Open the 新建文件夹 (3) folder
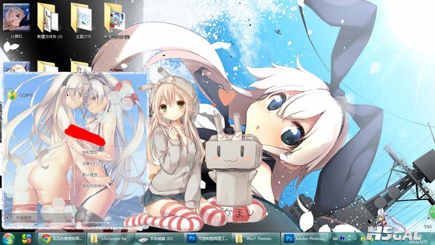 coord(49,19)
